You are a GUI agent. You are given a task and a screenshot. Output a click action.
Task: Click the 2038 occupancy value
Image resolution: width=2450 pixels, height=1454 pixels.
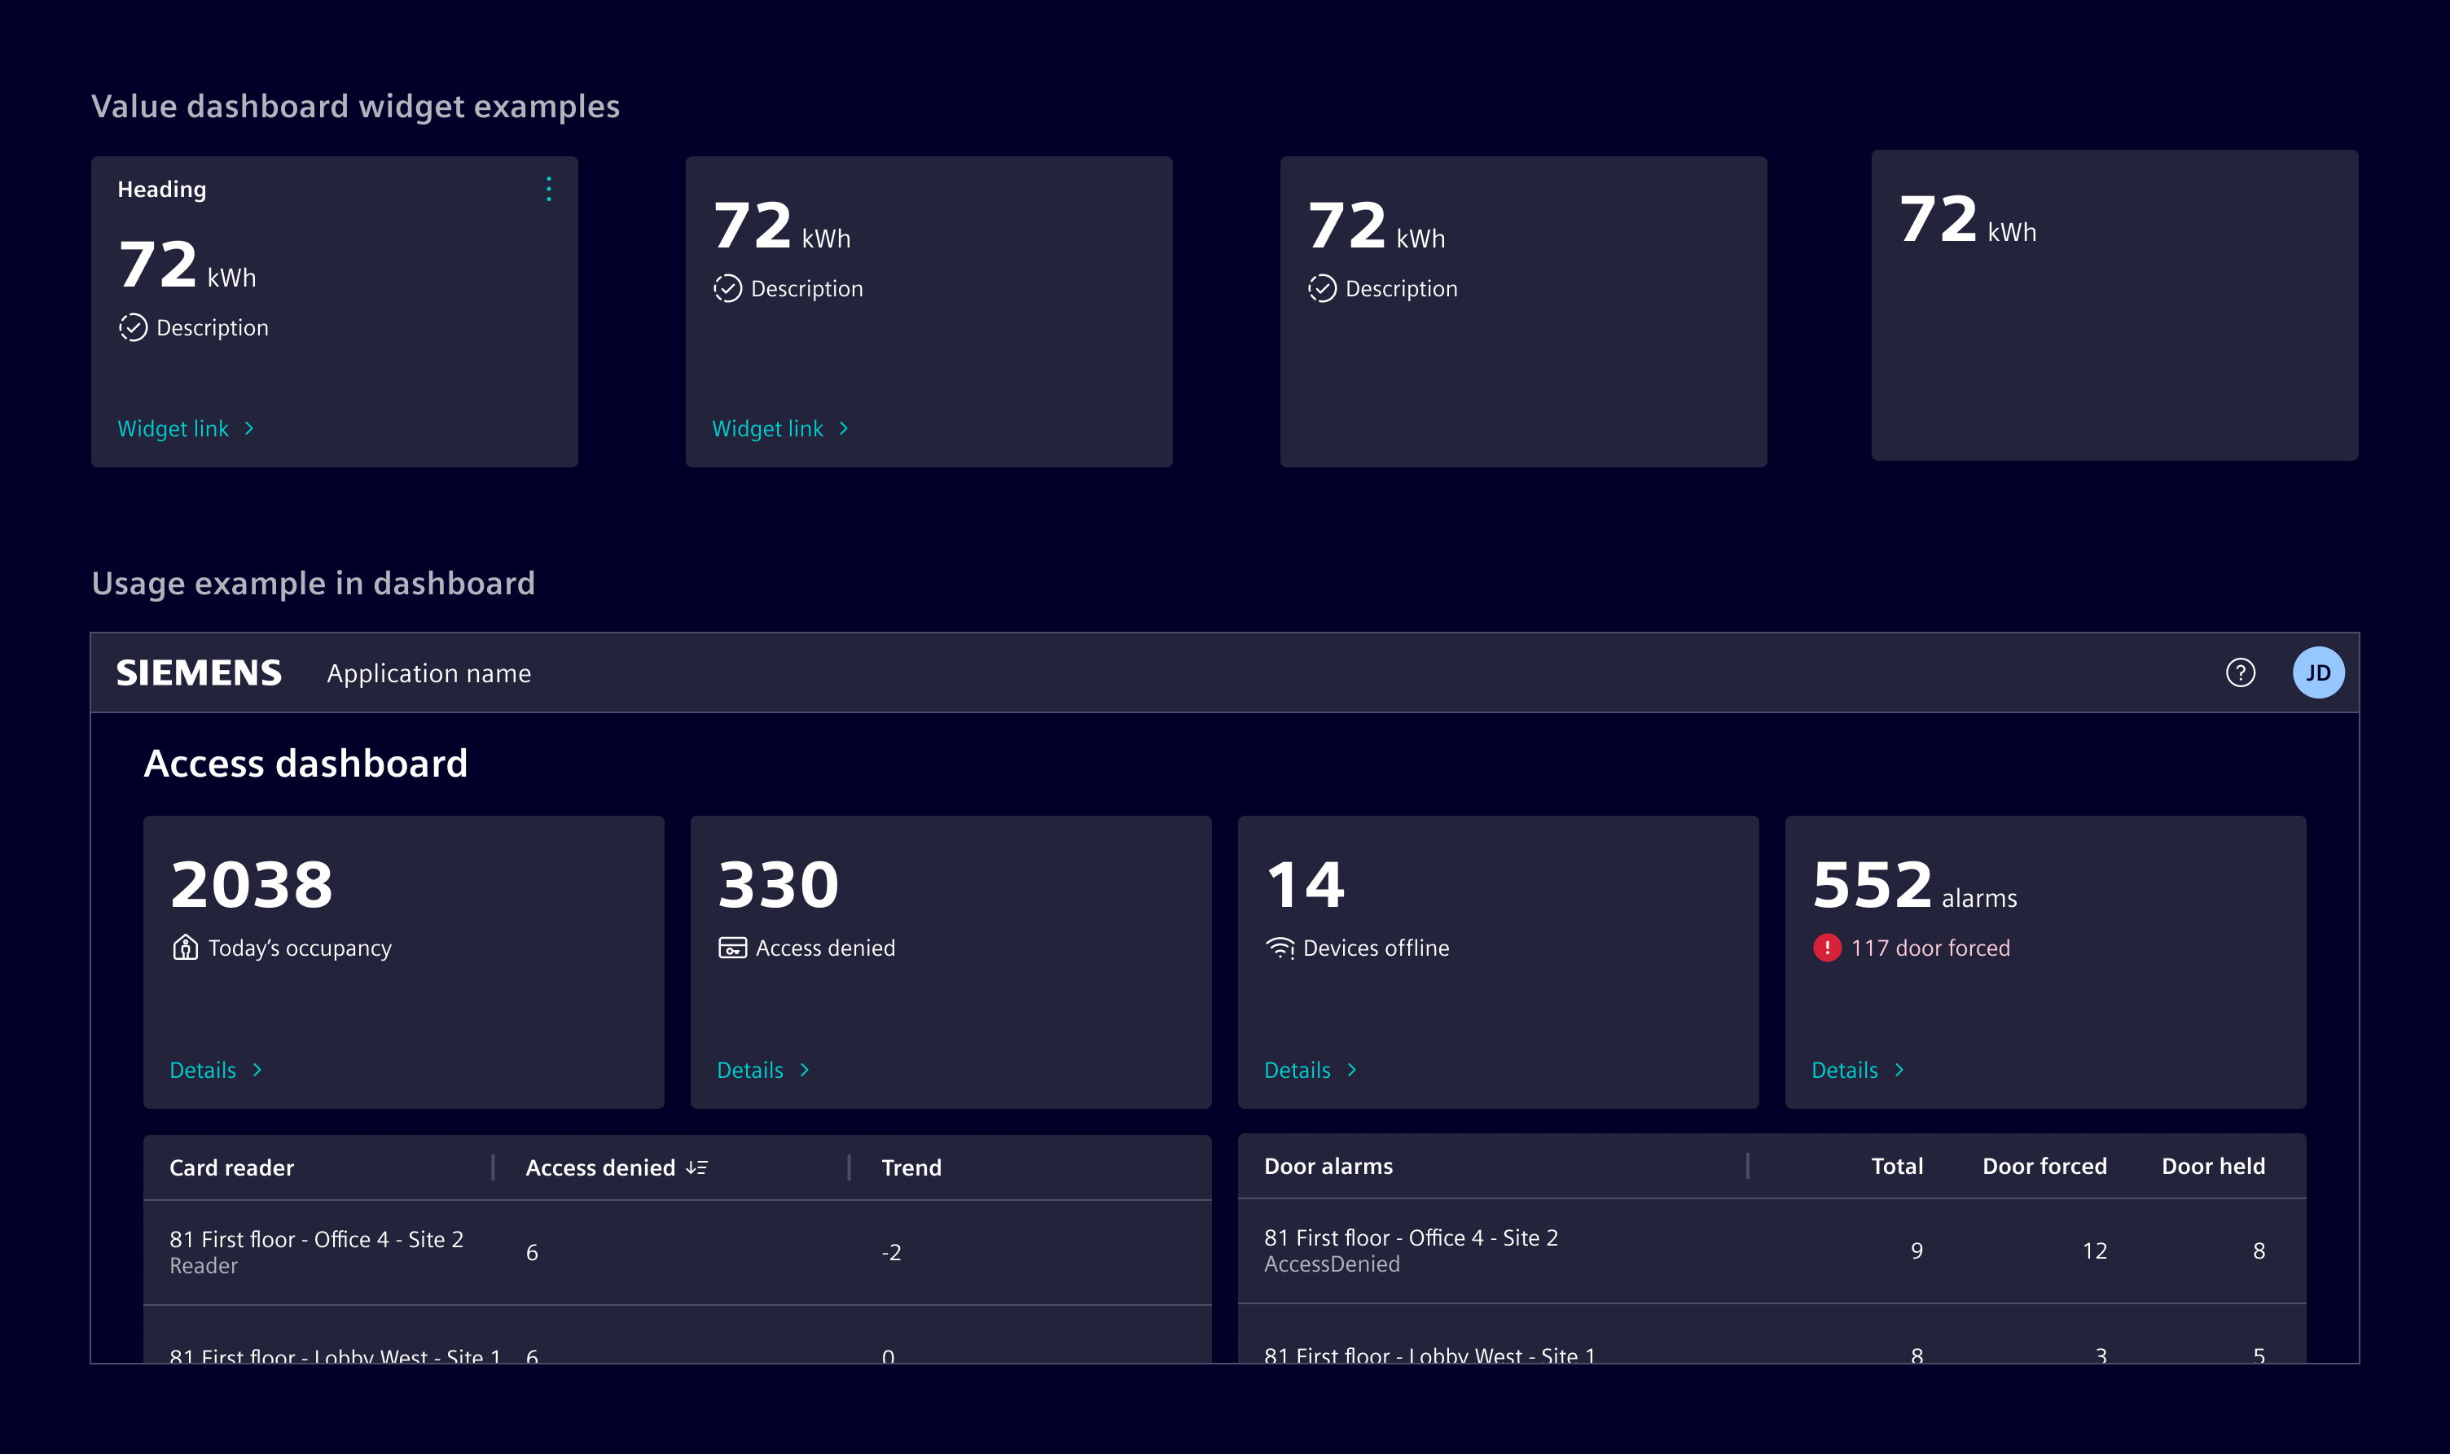point(252,884)
